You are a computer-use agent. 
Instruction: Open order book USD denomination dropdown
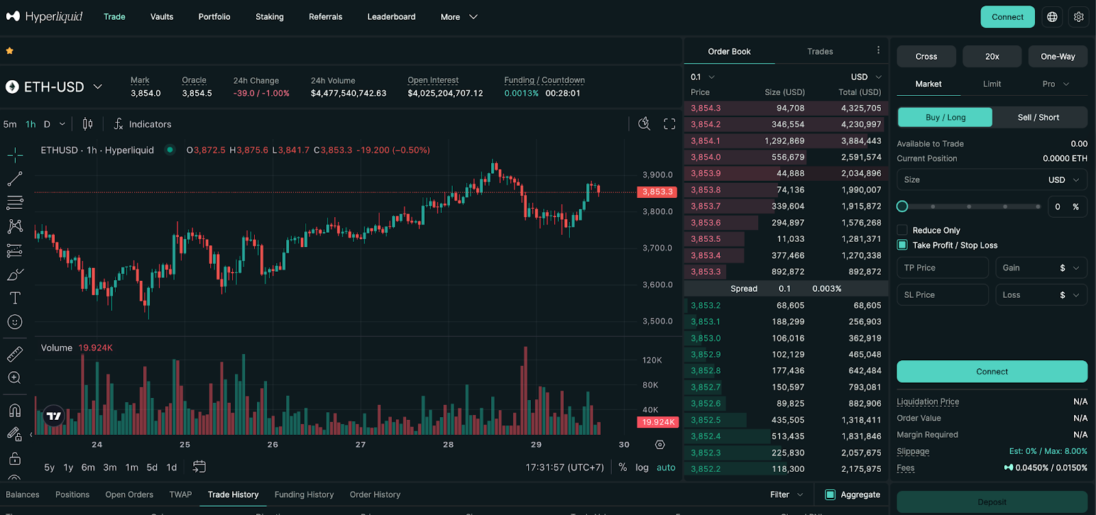tap(867, 77)
